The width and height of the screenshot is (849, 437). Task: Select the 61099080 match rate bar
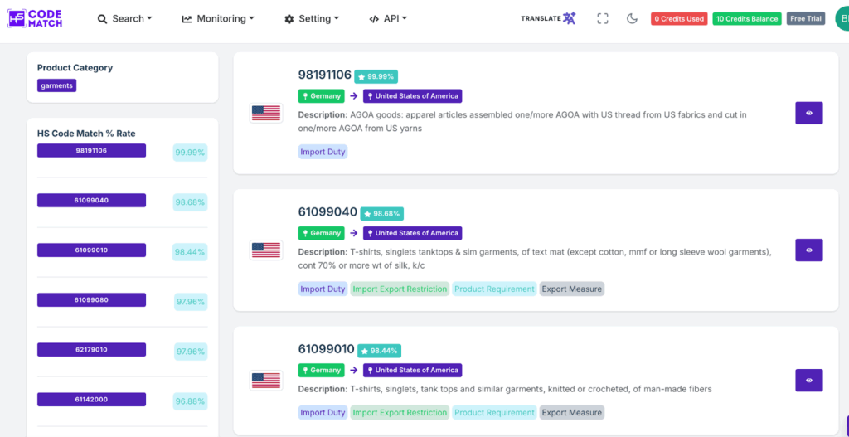pos(91,299)
